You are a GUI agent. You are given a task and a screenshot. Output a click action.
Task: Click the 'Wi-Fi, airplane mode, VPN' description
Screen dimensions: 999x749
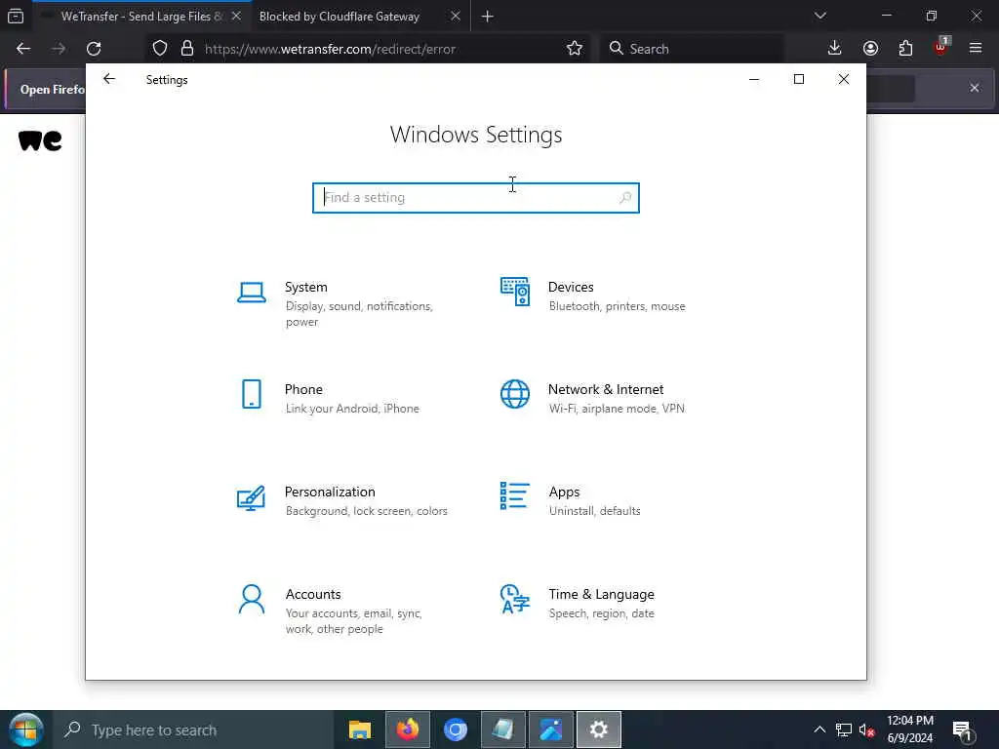point(617,409)
